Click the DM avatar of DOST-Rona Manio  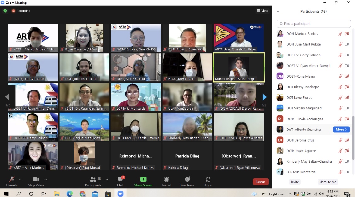coord(280,76)
